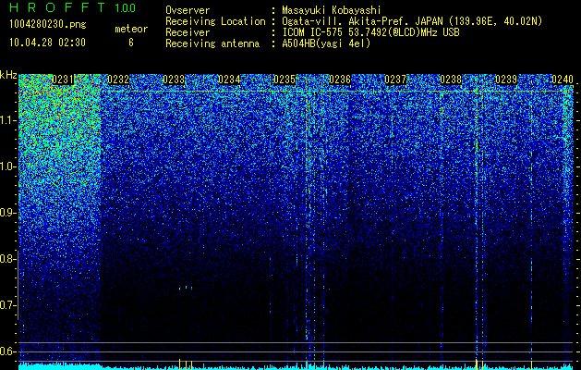Click the Receiver label
Image resolution: width=581 pixels, height=370 pixels.
188,32
